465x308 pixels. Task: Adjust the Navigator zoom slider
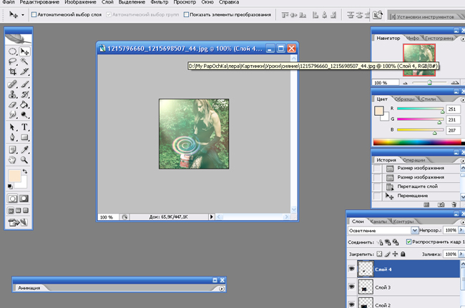coord(429,83)
